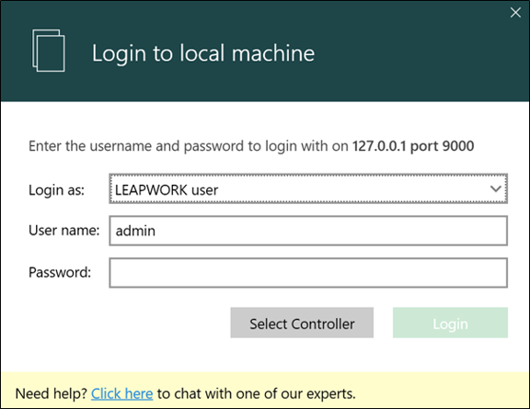Click the Select Controller button
530x409 pixels.
[x=302, y=323]
